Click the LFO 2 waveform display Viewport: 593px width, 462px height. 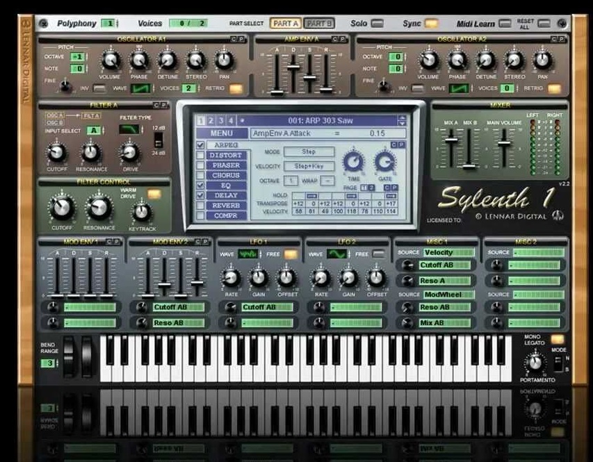point(337,254)
